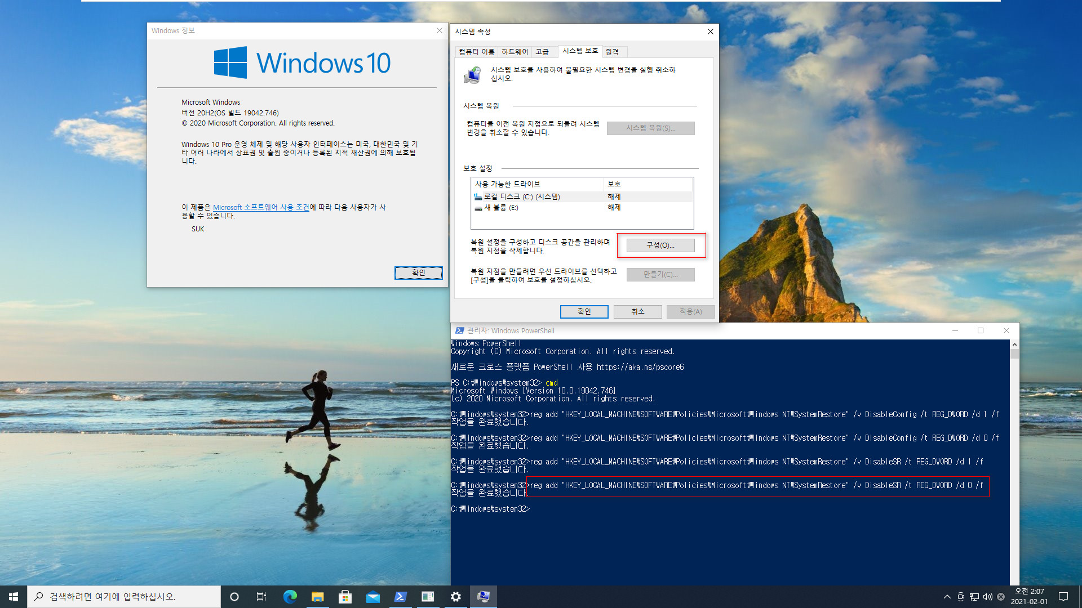This screenshot has width=1082, height=608.
Task: Click PowerShell scrollbar up arrow
Action: [x=1014, y=344]
